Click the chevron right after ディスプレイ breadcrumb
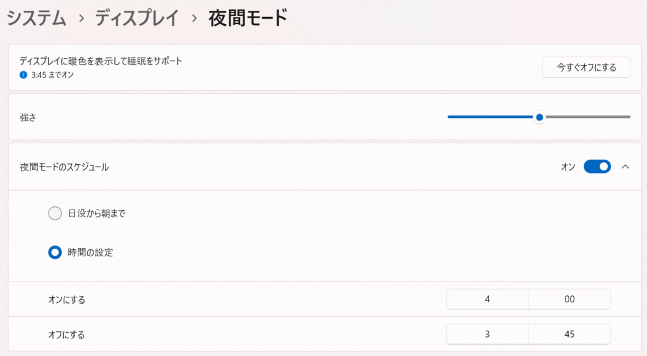This screenshot has width=647, height=356. pyautogui.click(x=195, y=18)
